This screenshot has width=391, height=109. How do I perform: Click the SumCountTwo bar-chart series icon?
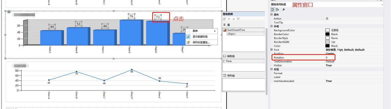[x=225, y=30]
